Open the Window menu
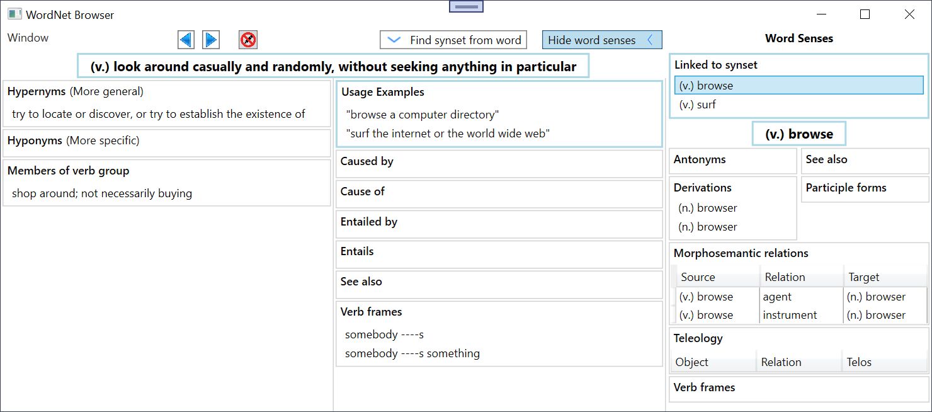This screenshot has height=412, width=932. pyautogui.click(x=28, y=38)
